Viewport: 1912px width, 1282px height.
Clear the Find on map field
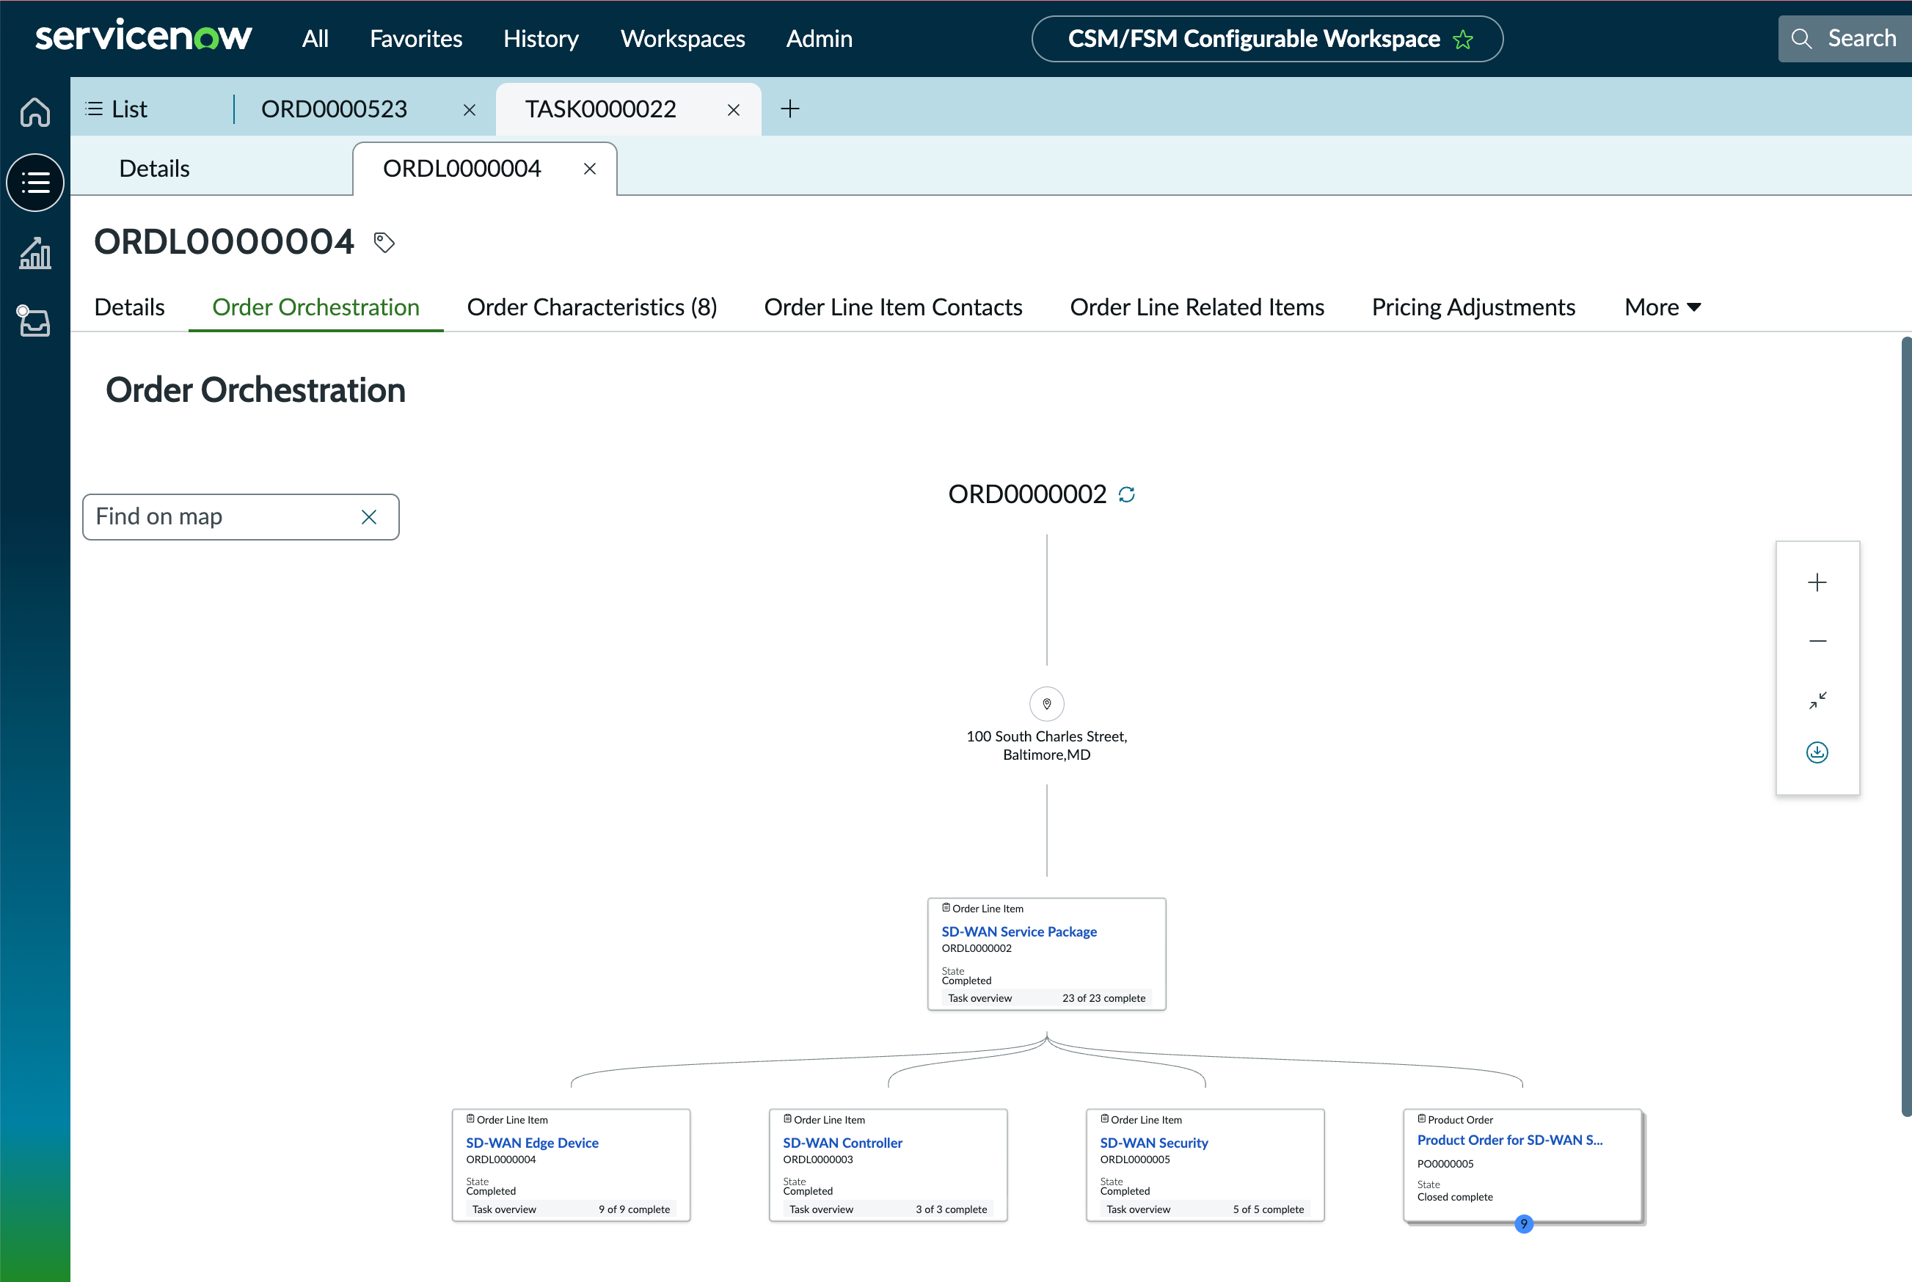[369, 517]
